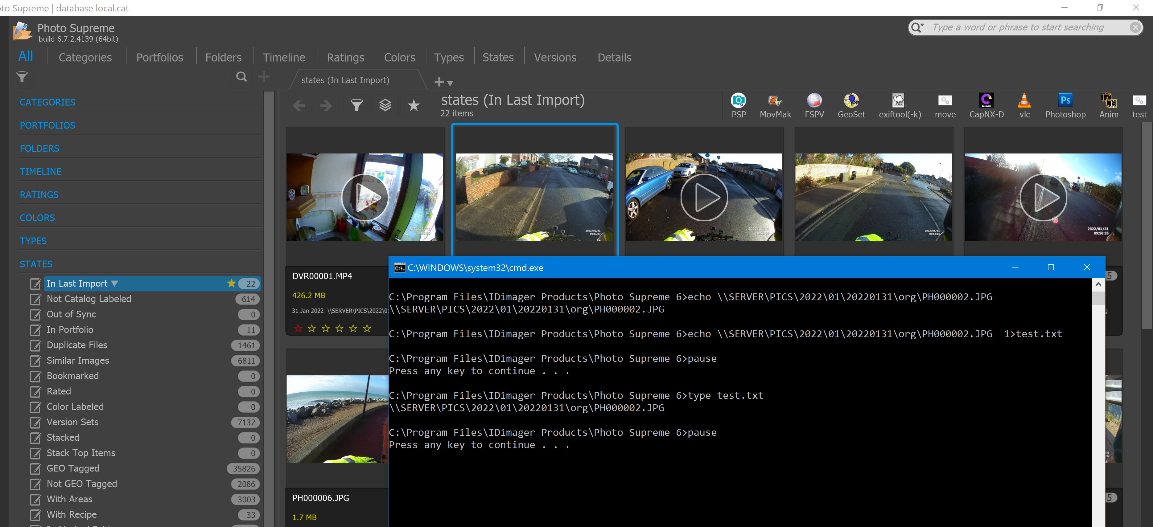
Task: Switch to the Categories tab
Action: [85, 57]
